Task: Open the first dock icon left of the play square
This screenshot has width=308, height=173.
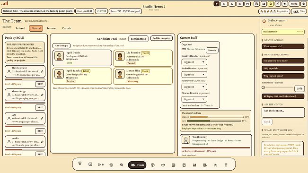Action: [x=80, y=164]
